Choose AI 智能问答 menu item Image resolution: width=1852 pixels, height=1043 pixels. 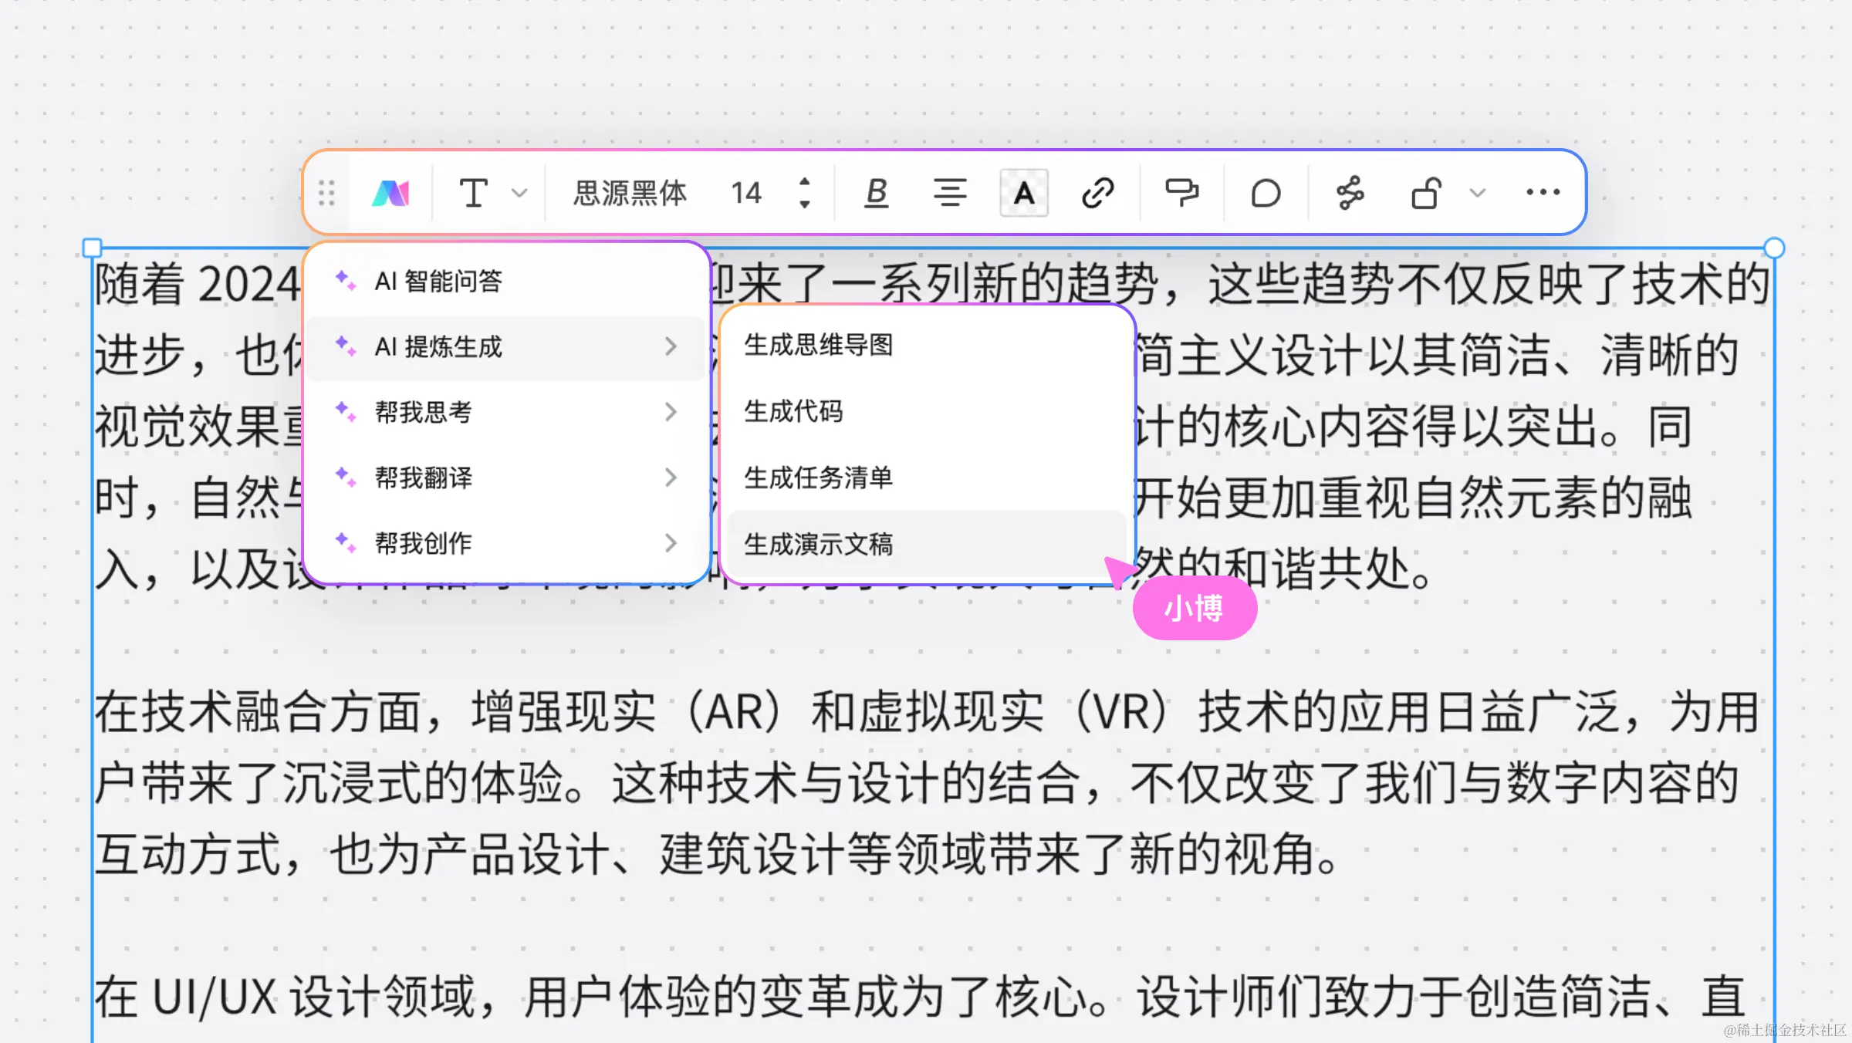(x=438, y=282)
